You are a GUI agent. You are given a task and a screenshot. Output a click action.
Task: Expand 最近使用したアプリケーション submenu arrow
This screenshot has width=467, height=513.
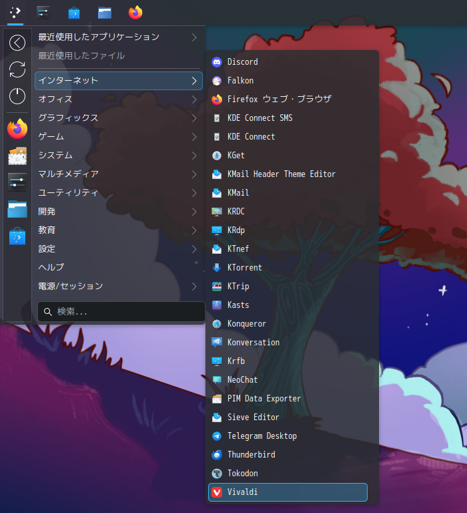point(194,37)
